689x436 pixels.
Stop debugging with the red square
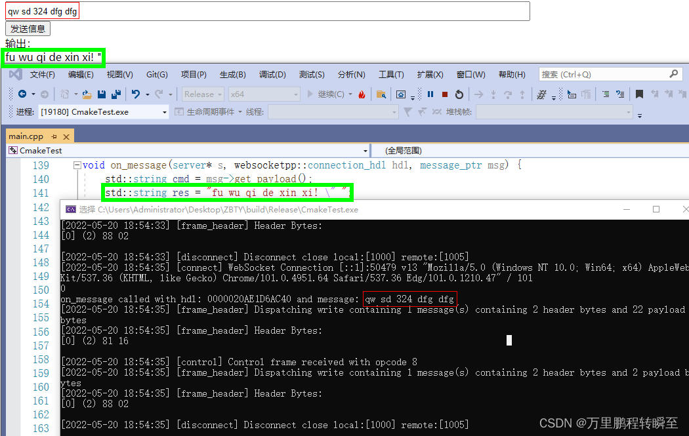pos(445,94)
